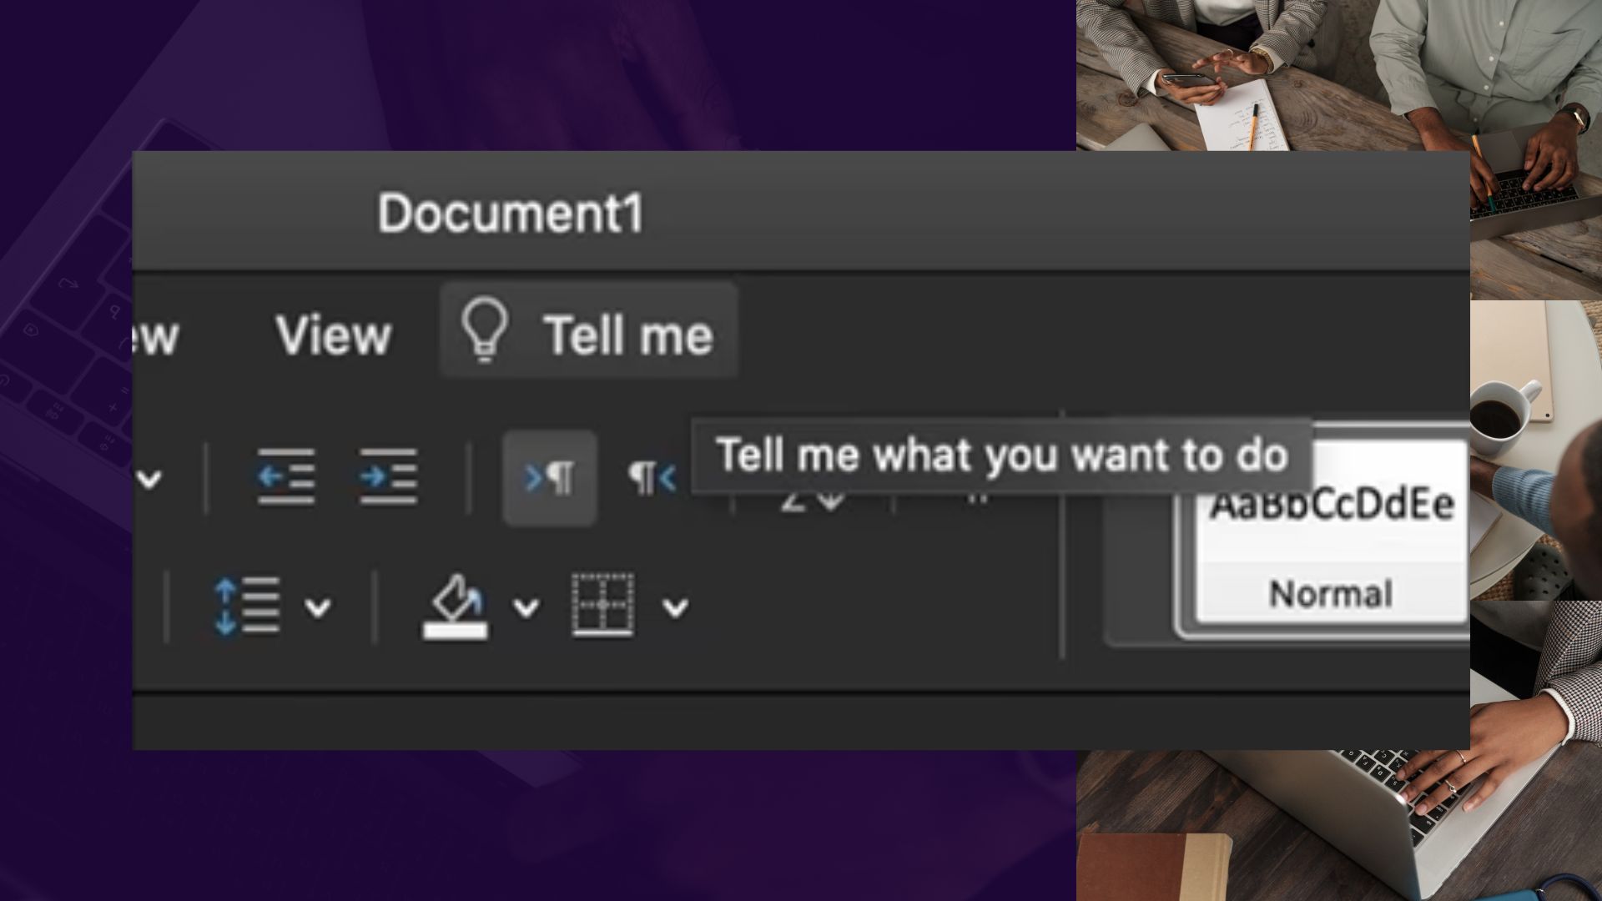Switch to the View tab
1602x901 pixels.
coord(333,335)
